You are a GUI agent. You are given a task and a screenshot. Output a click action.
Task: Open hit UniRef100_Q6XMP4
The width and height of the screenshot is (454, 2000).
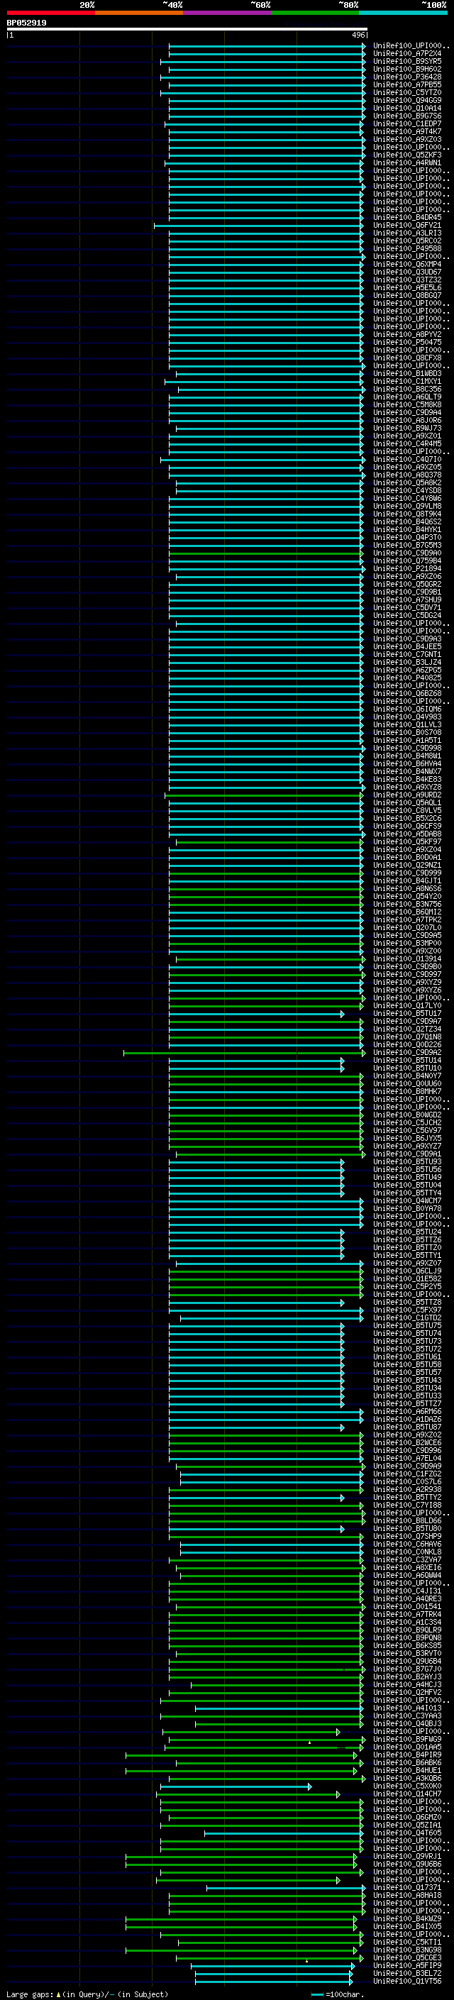coord(407,264)
